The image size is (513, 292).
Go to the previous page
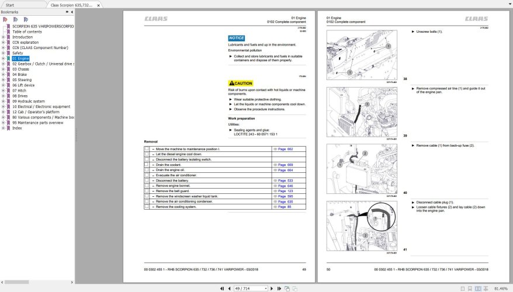pyautogui.click(x=230, y=288)
